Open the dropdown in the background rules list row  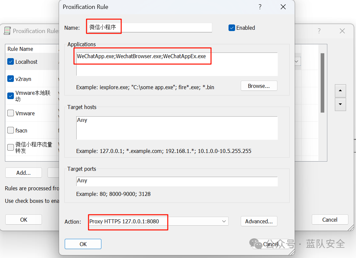coord(298,61)
